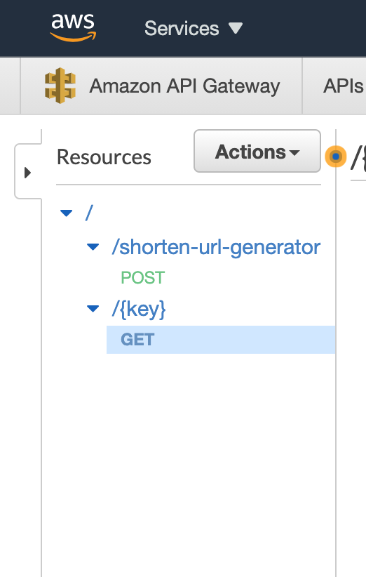Click the Amazon API Gateway service icon
This screenshot has width=366, height=577.
pyautogui.click(x=60, y=86)
